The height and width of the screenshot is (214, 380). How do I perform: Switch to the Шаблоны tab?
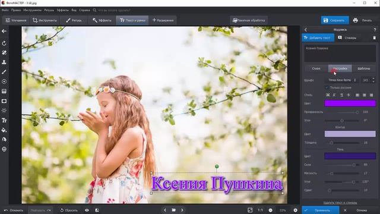click(363, 68)
